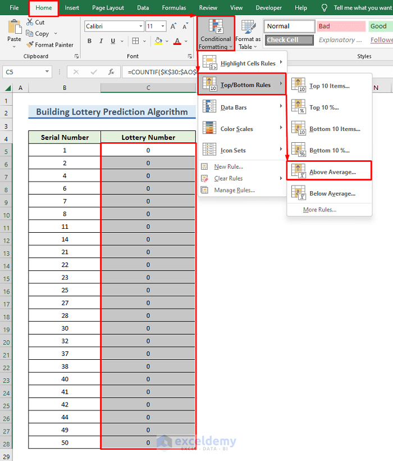This screenshot has height=461, width=393.
Task: Open the Font dialog launcher
Action: (x=190, y=56)
